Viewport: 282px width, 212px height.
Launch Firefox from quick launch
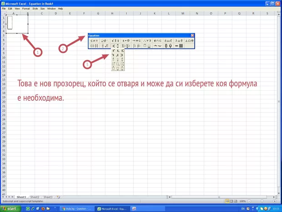pos(43,209)
